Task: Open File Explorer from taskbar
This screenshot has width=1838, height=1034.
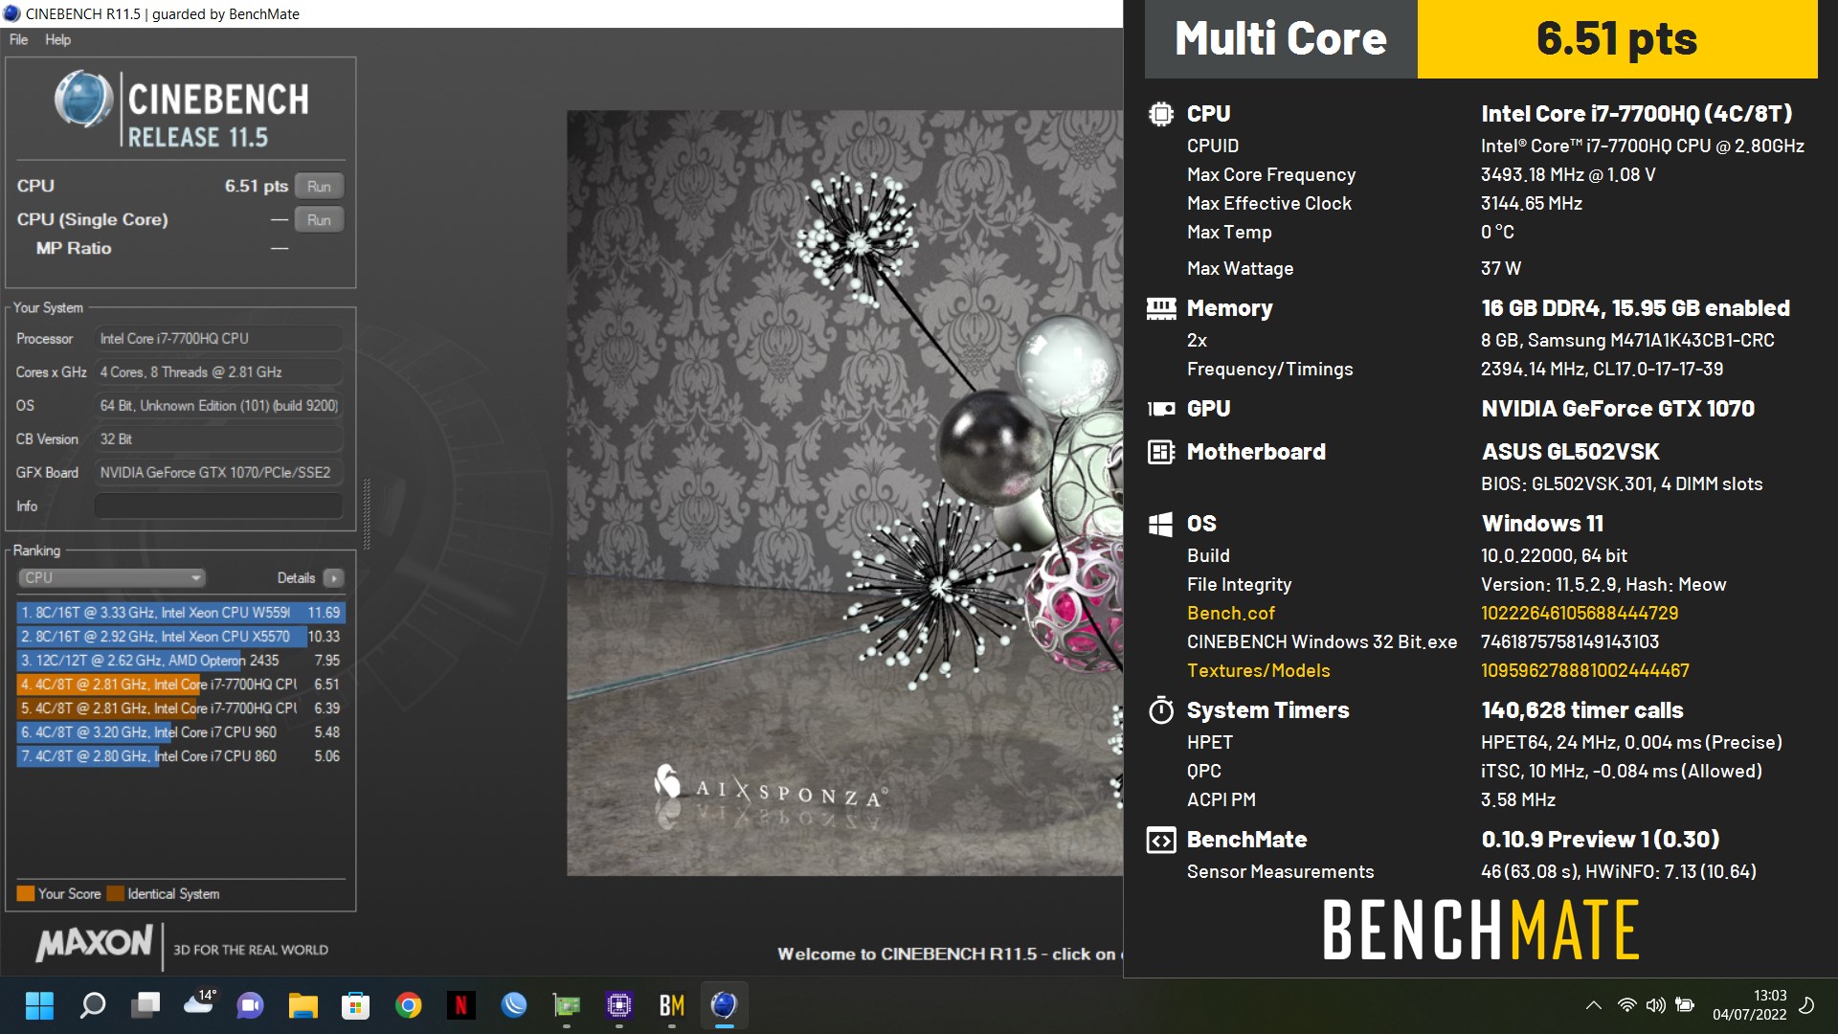Action: pyautogui.click(x=303, y=1005)
